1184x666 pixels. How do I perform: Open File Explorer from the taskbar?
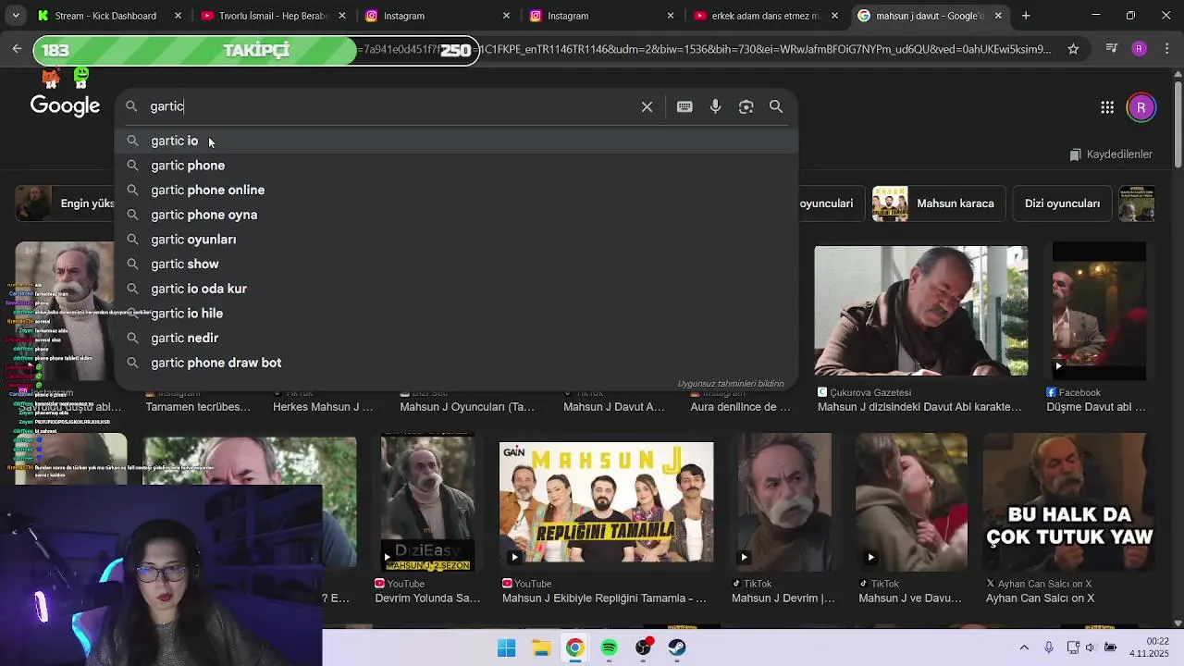(x=540, y=647)
